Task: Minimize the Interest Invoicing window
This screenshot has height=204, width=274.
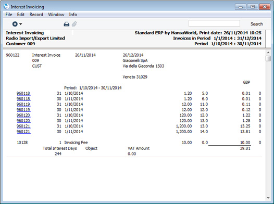Action: pos(241,7)
